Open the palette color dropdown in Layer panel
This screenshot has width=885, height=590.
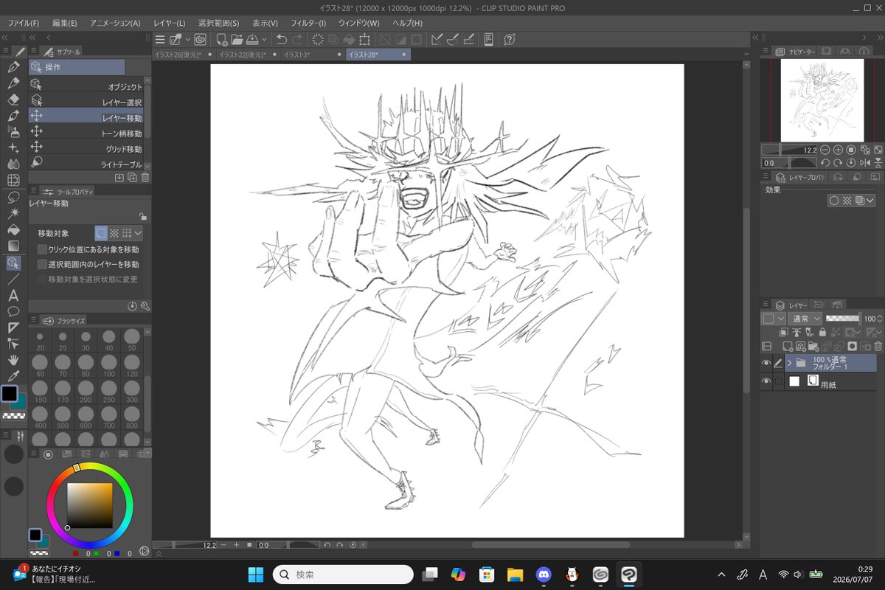point(773,319)
